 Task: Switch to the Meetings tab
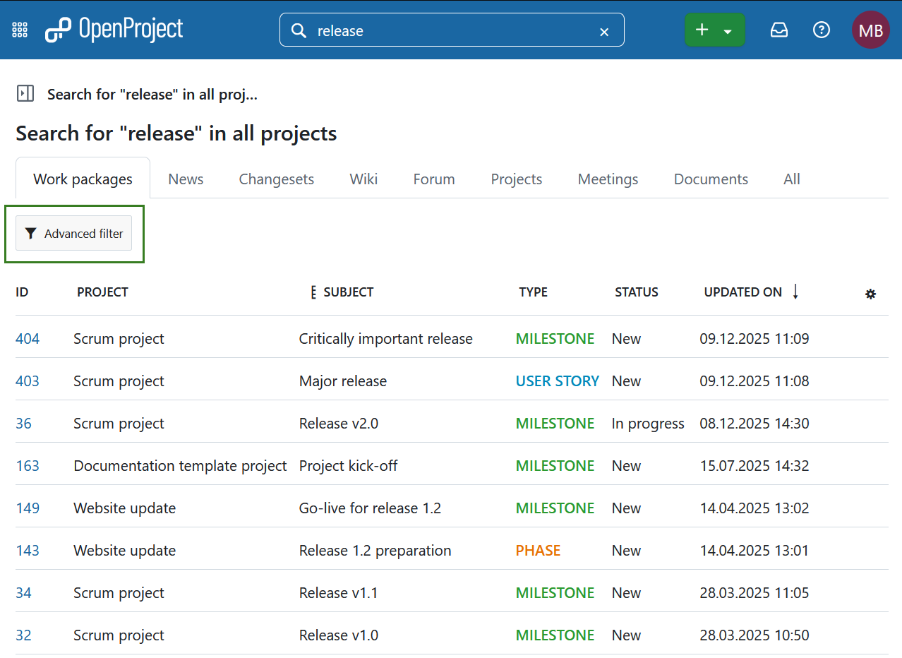pos(607,179)
